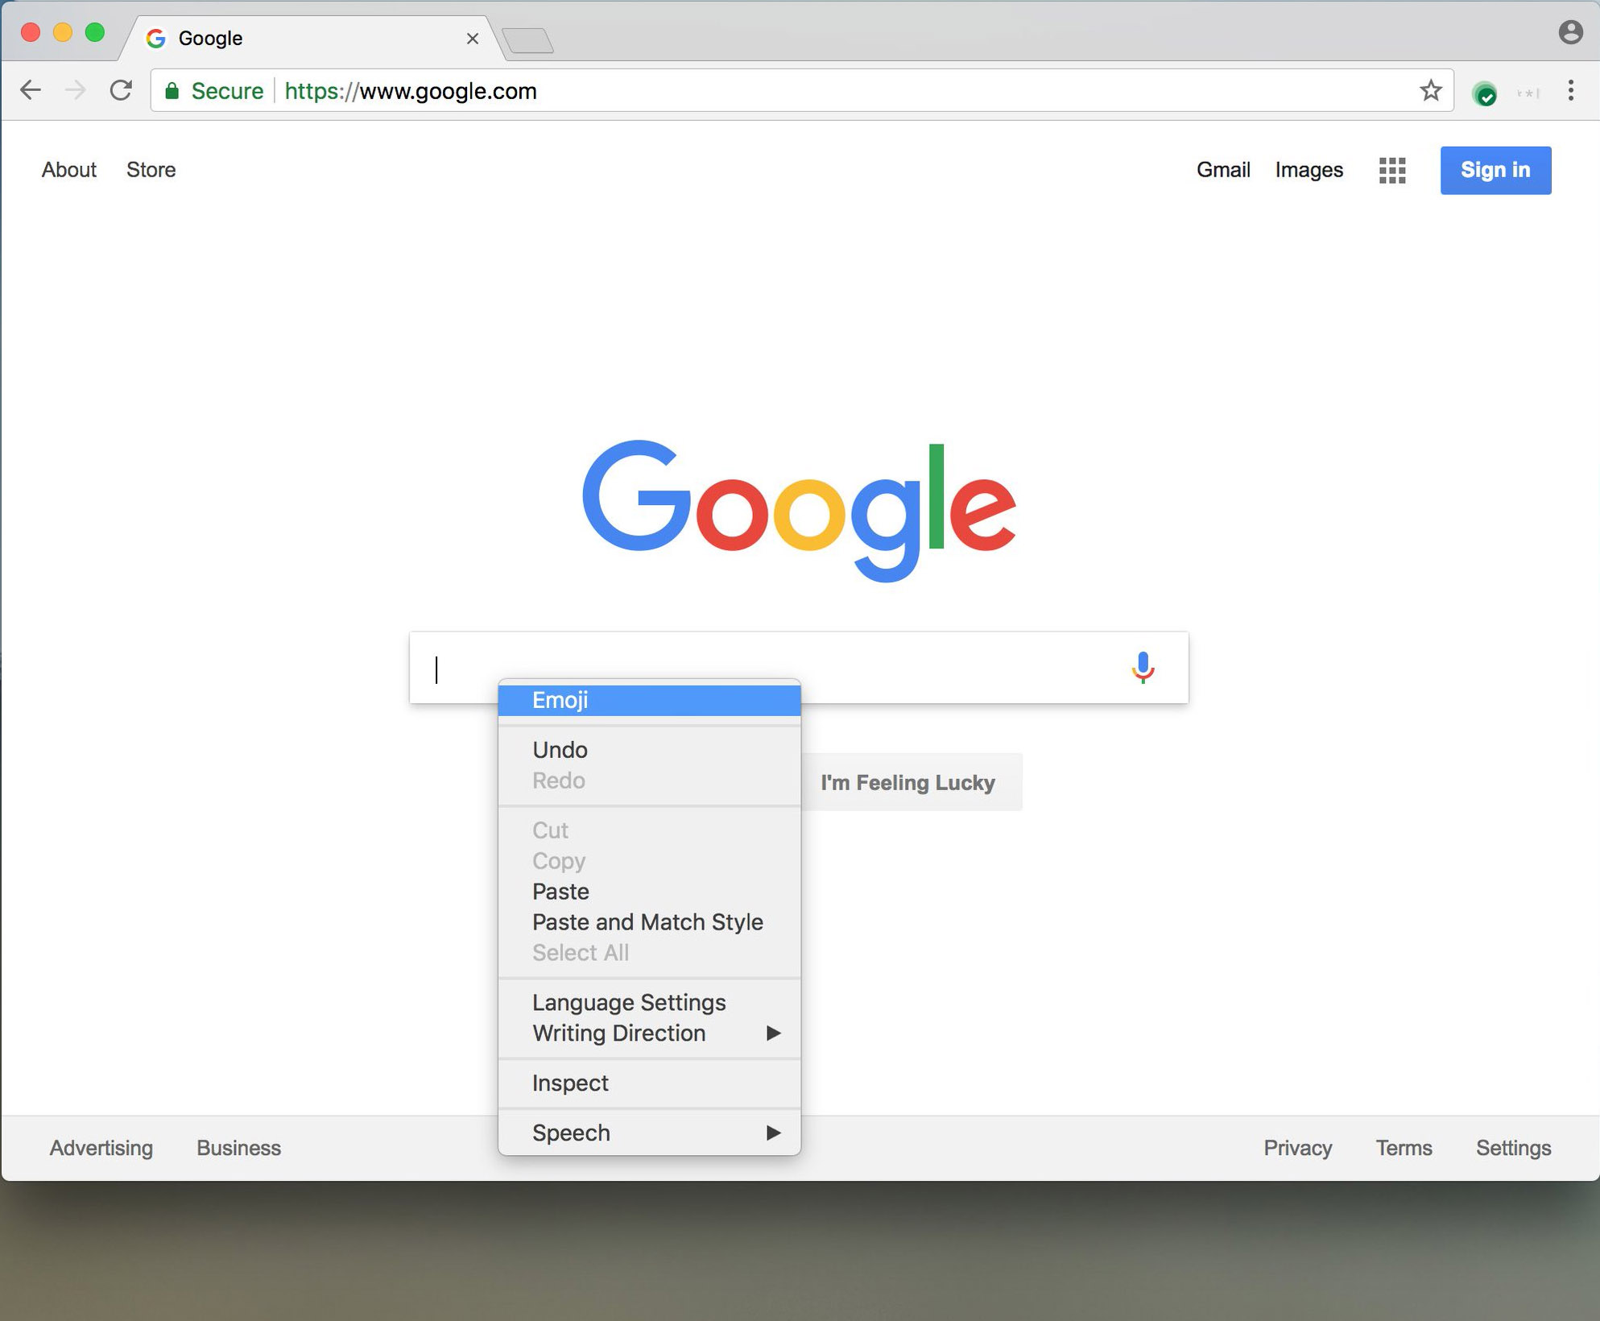
Task: Open Language Settings from the context menu
Action: pyautogui.click(x=649, y=1003)
